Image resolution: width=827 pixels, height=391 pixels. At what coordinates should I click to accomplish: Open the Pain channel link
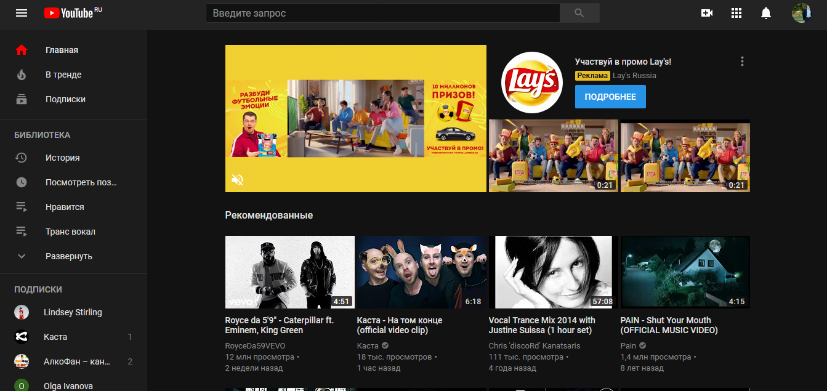(x=628, y=346)
